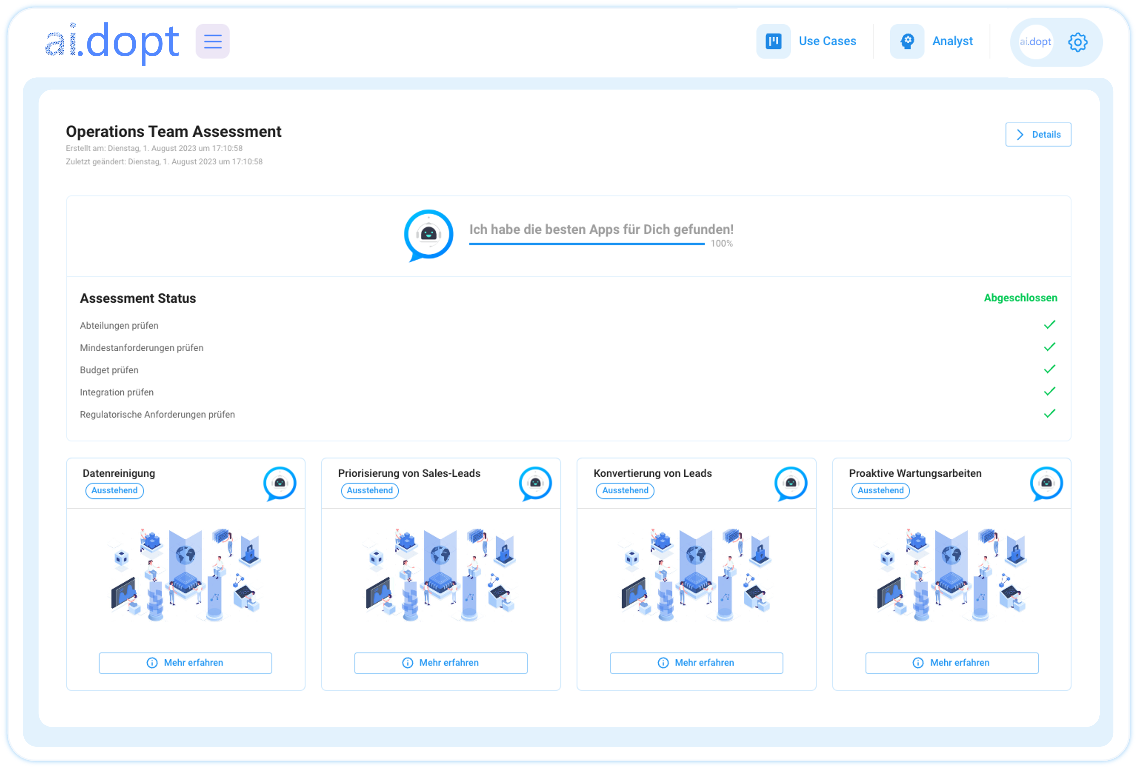
Task: Click the Proaktive Wartungsarbeiten card title
Action: 915,473
